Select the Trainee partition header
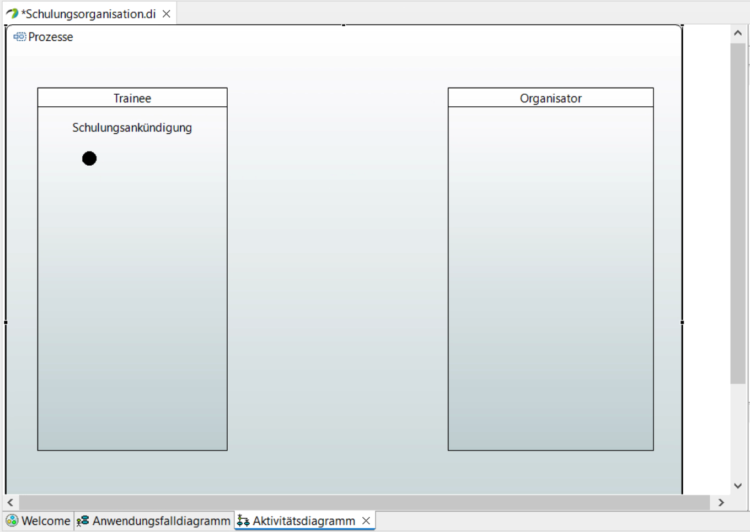This screenshot has width=750, height=532. coord(132,98)
